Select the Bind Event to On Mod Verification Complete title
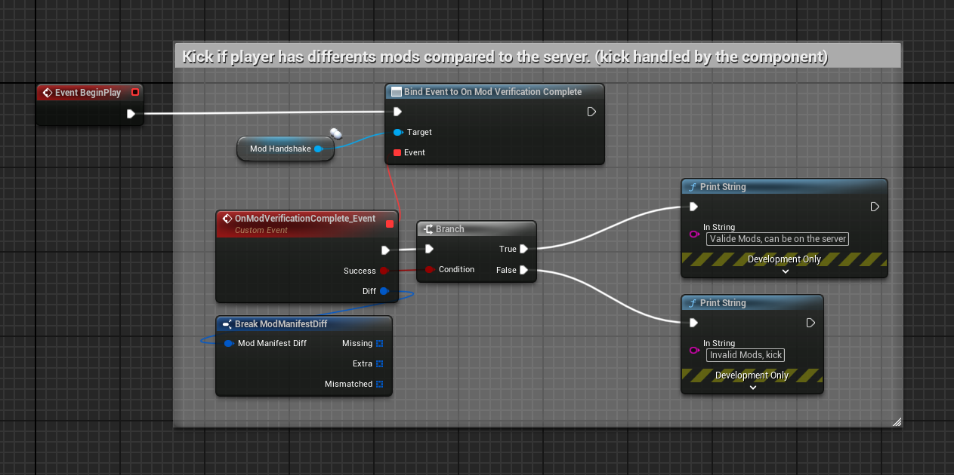 pos(492,92)
